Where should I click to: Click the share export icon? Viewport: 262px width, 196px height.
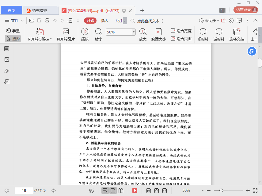[223, 21]
